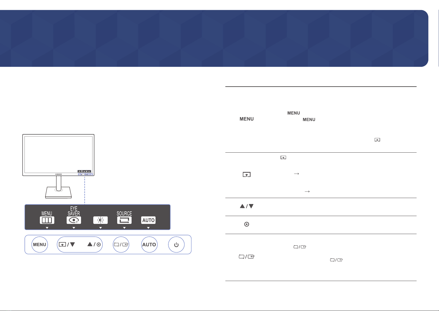
Task: Click the EYE SAVER eye icon
Action: [x=74, y=220]
